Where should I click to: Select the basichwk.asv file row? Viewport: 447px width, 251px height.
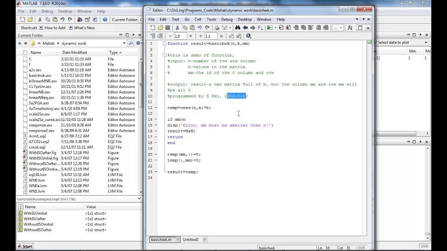coord(79,75)
